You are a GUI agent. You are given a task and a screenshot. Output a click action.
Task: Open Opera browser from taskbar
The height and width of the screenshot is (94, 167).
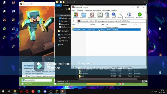(x=27, y=91)
